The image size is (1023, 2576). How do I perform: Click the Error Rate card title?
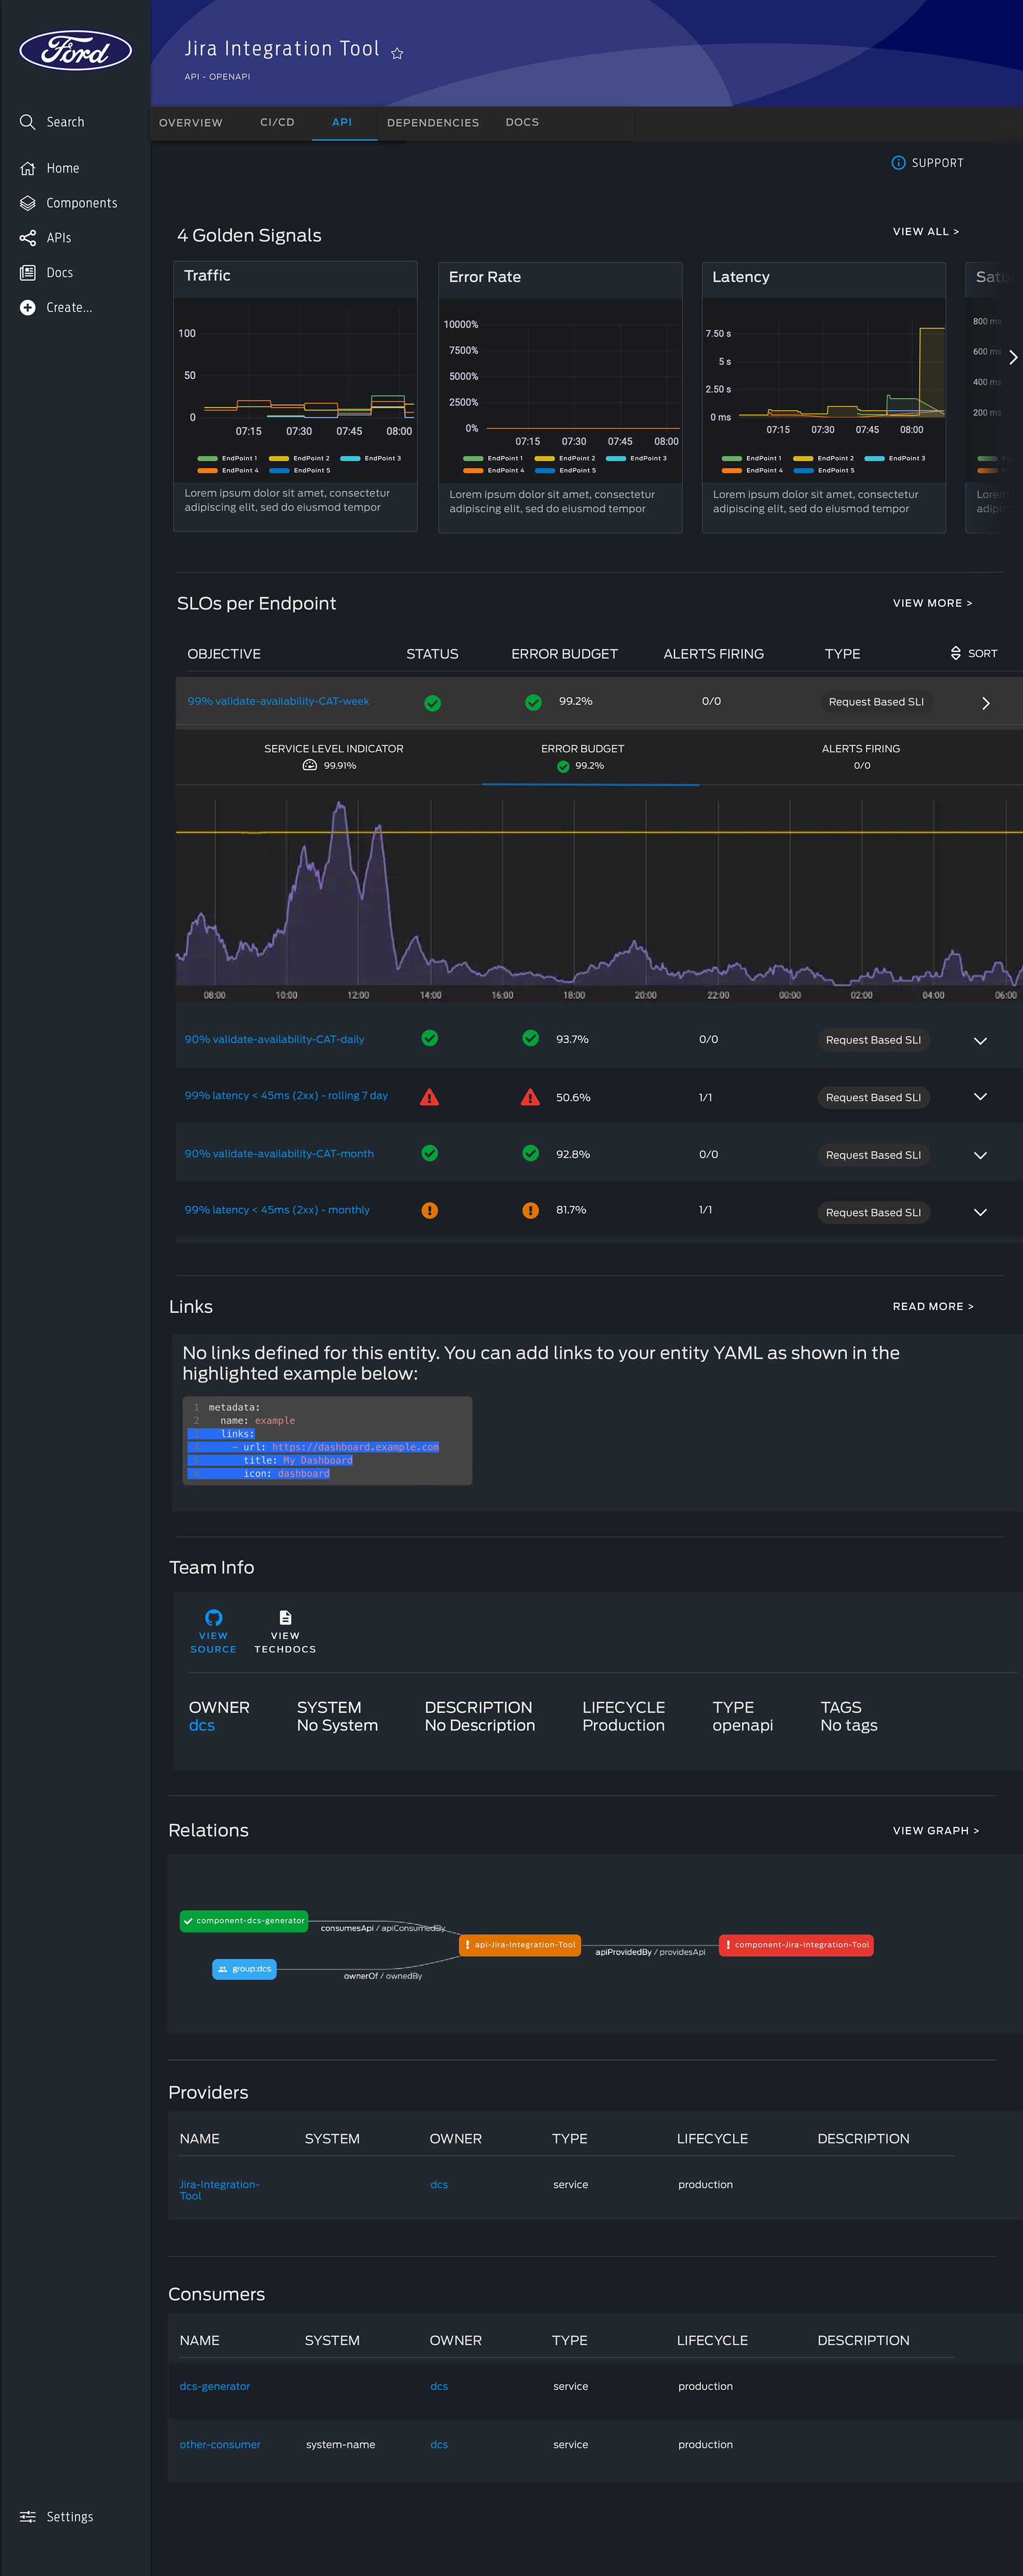click(485, 277)
